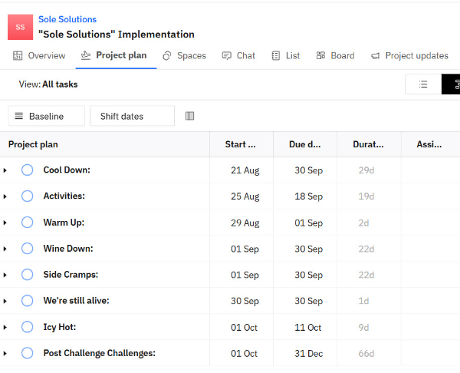Click the Board tab icon
460x373 pixels.
click(320, 55)
